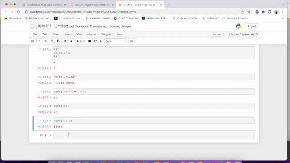Open the LAMMPS tutorials bookmark
Image resolution: width=290 pixels, height=163 pixels.
pyautogui.click(x=98, y=18)
